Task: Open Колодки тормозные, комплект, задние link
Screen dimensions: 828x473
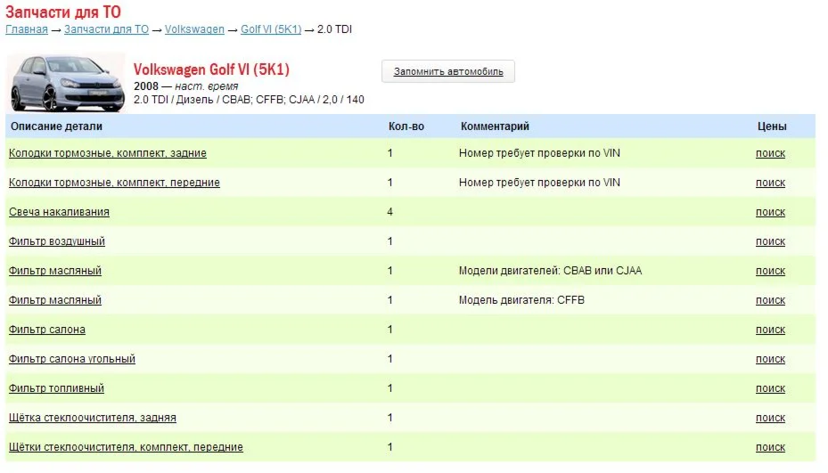Action: click(x=108, y=153)
